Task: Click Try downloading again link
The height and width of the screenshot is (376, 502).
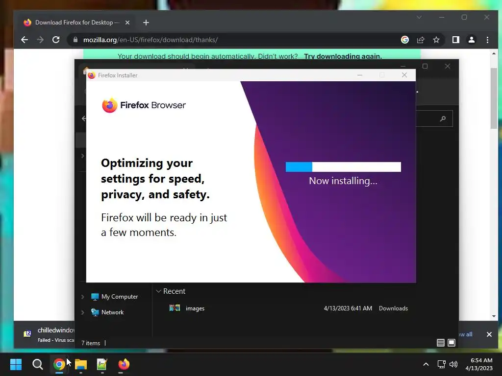Action: coord(343,56)
